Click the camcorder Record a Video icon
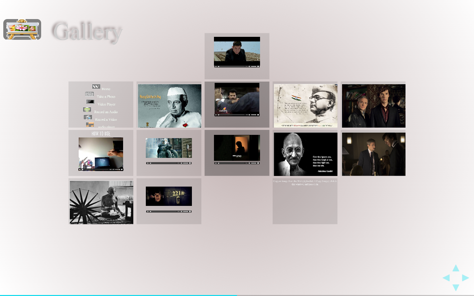Screen dimensions: 474x296 click(88, 117)
